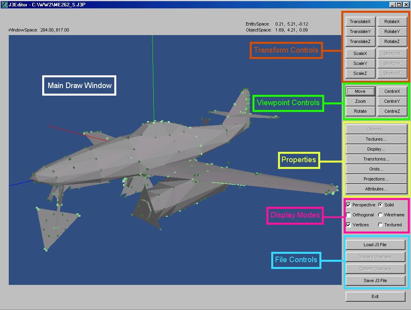The width and height of the screenshot is (411, 310).
Task: Click the greyed StretchZ button
Action: (x=392, y=73)
